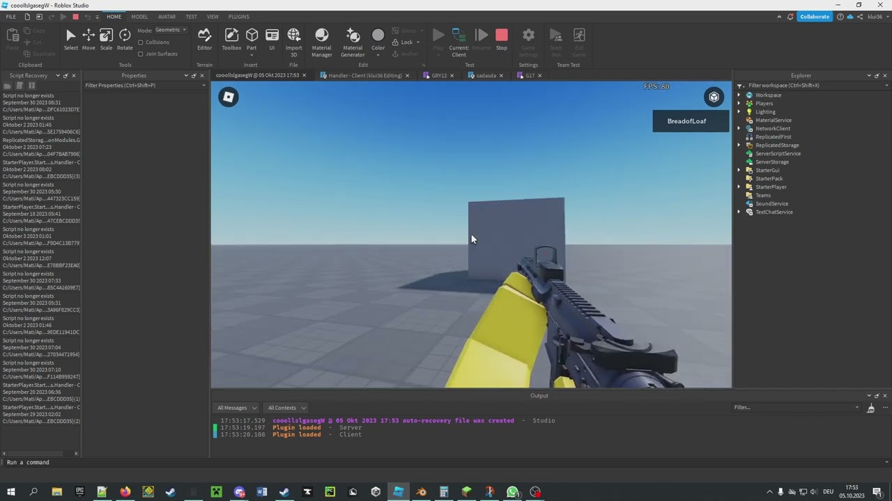The height and width of the screenshot is (501, 892).
Task: Select BreadofLoaf in the player list
Action: pyautogui.click(x=691, y=121)
